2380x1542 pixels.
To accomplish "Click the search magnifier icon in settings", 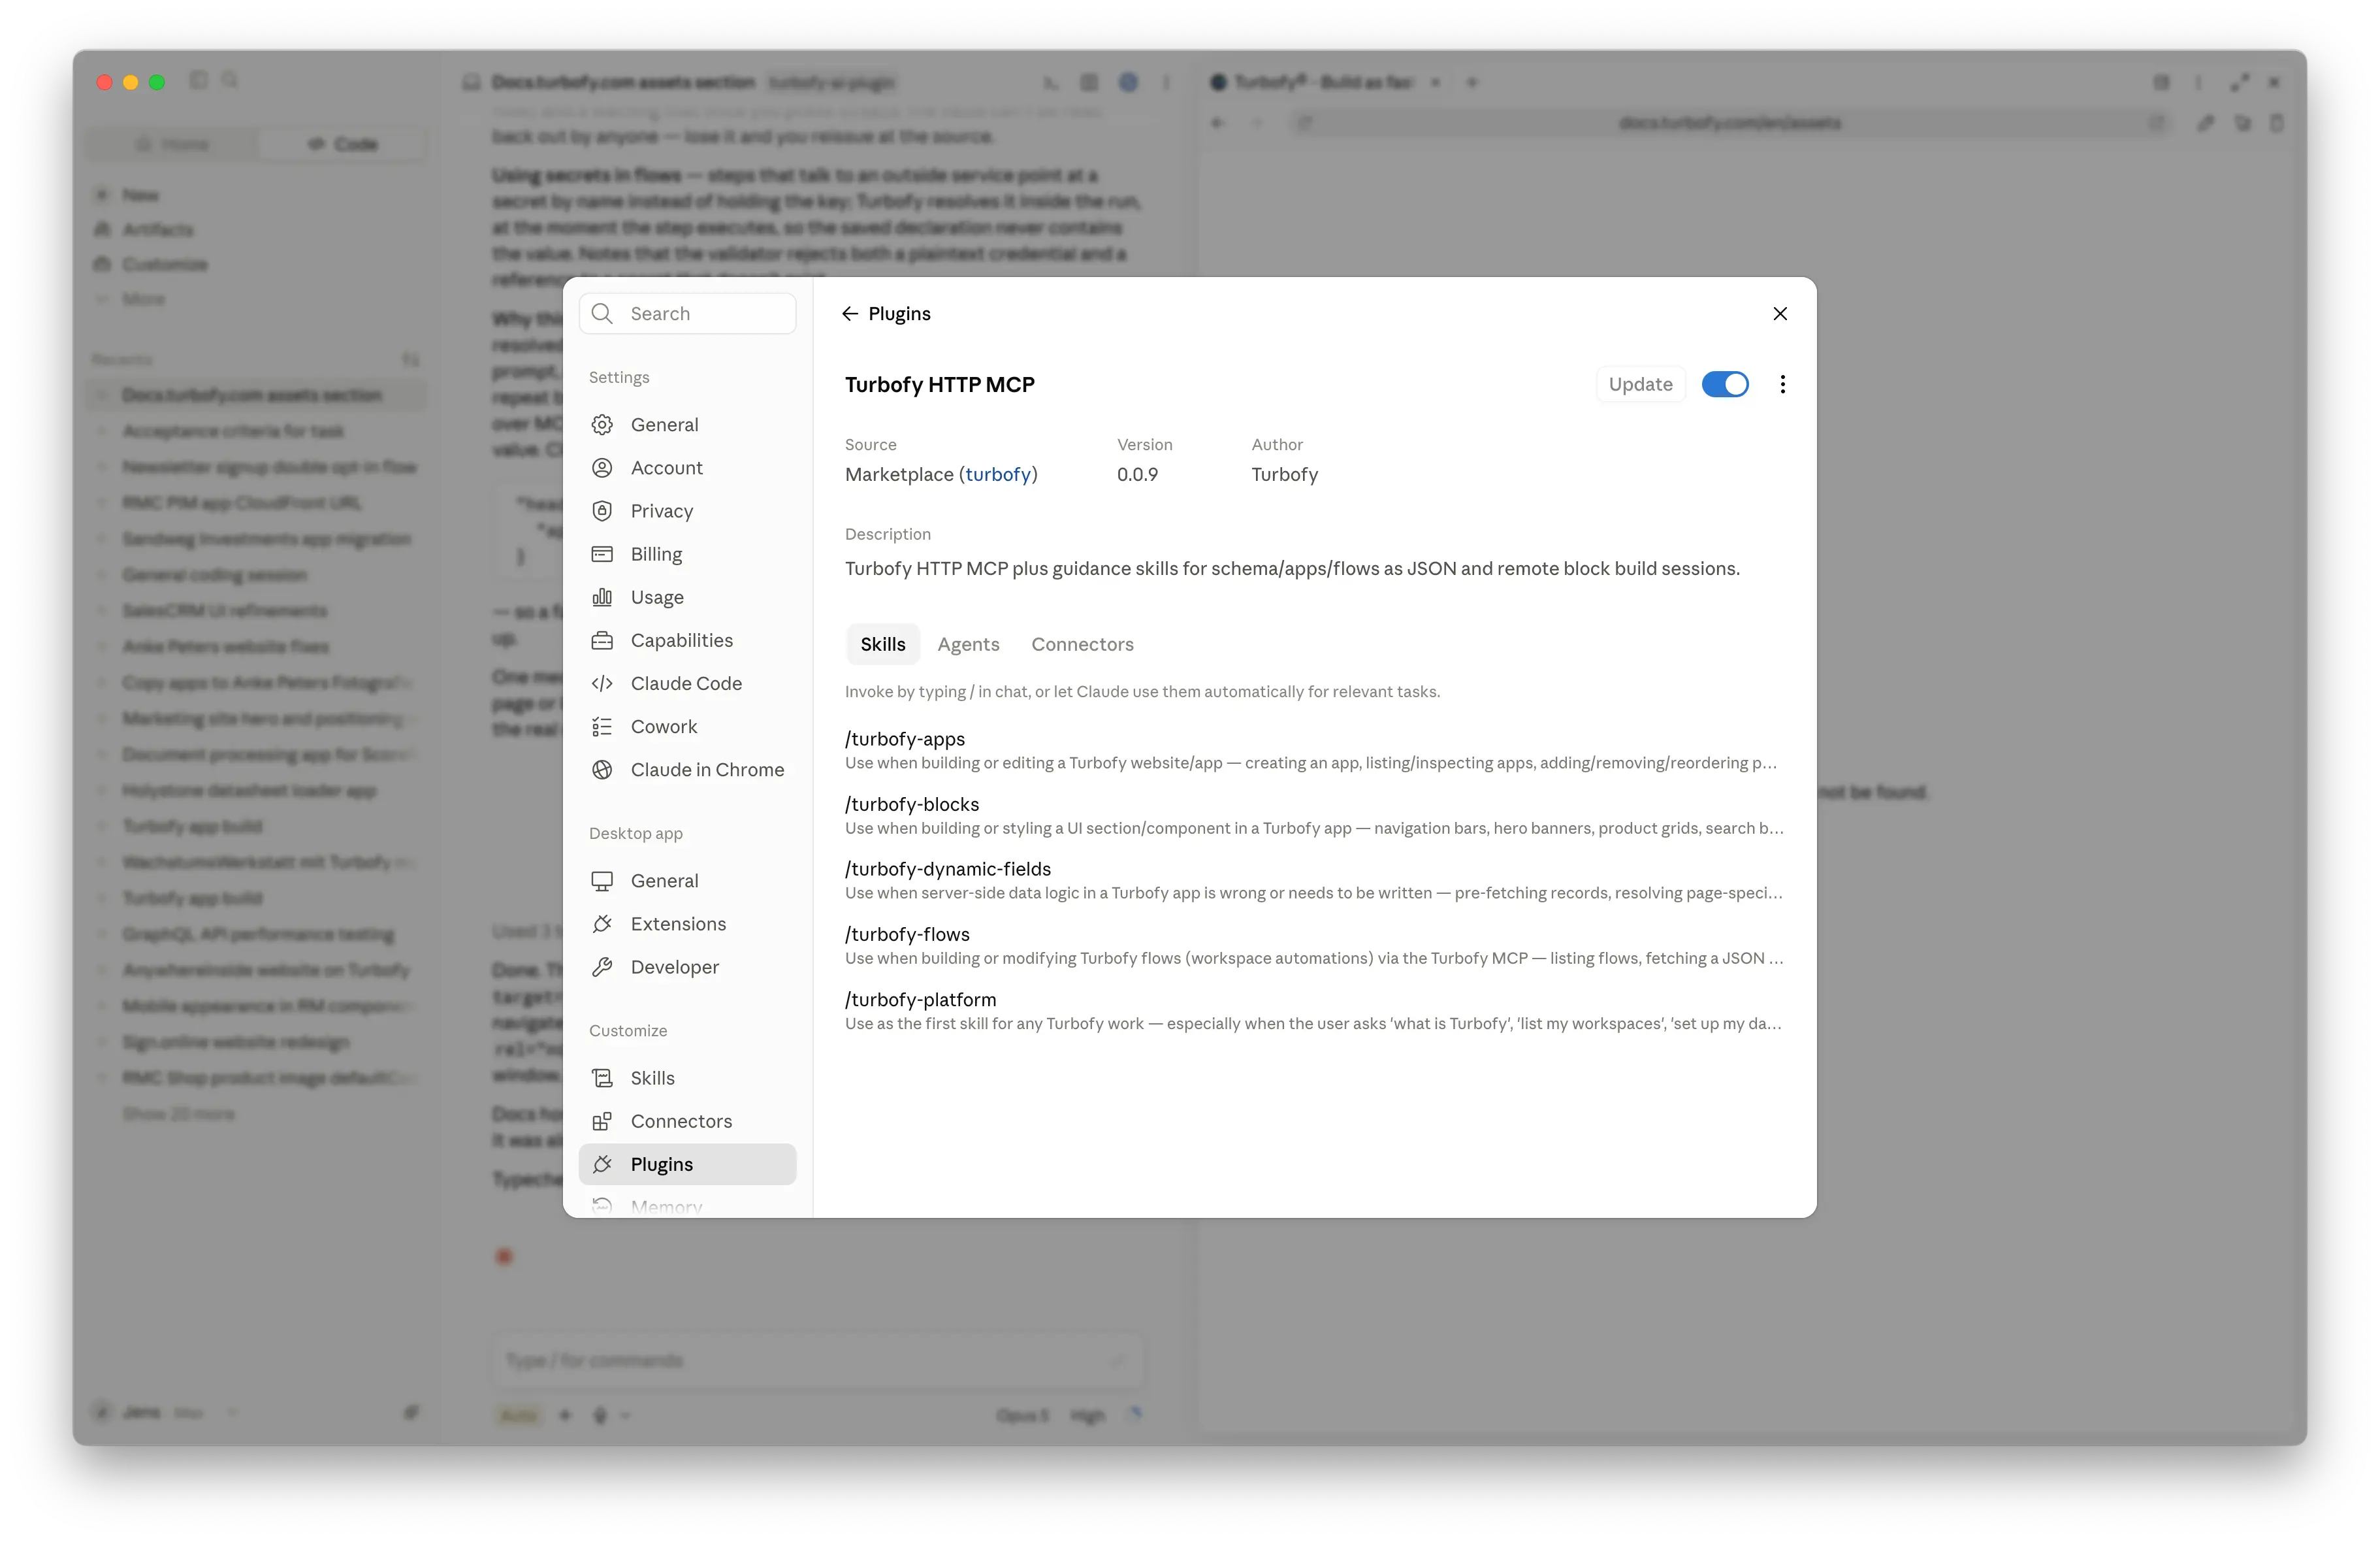I will point(602,313).
